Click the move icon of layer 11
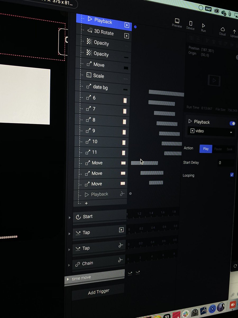The height and width of the screenshot is (318, 238). (88, 152)
